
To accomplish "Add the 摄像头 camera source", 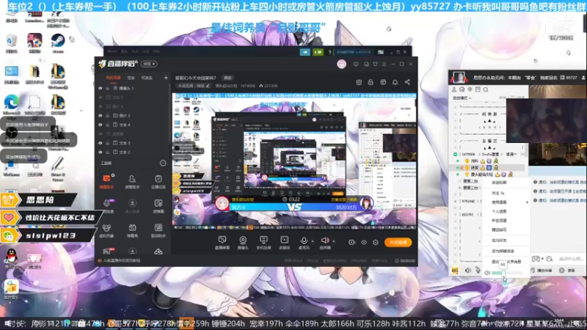I will click(x=243, y=243).
